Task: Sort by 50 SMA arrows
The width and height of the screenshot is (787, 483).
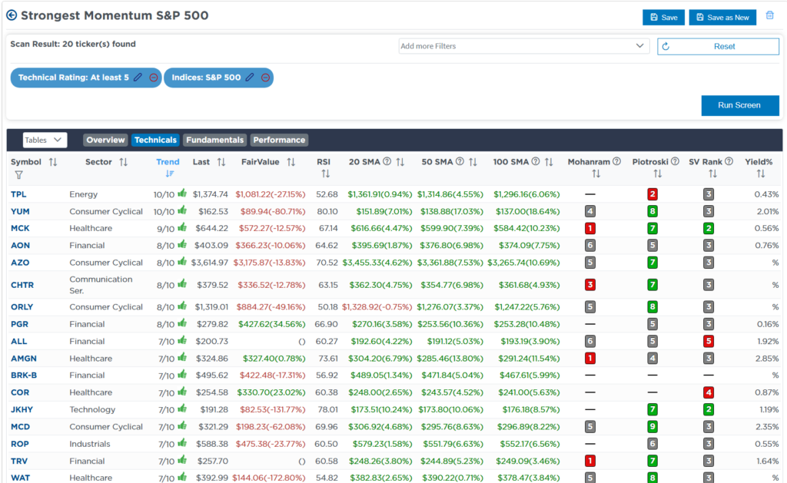Action: point(473,162)
